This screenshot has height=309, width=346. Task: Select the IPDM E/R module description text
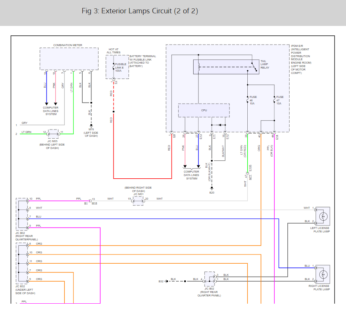point(301,59)
